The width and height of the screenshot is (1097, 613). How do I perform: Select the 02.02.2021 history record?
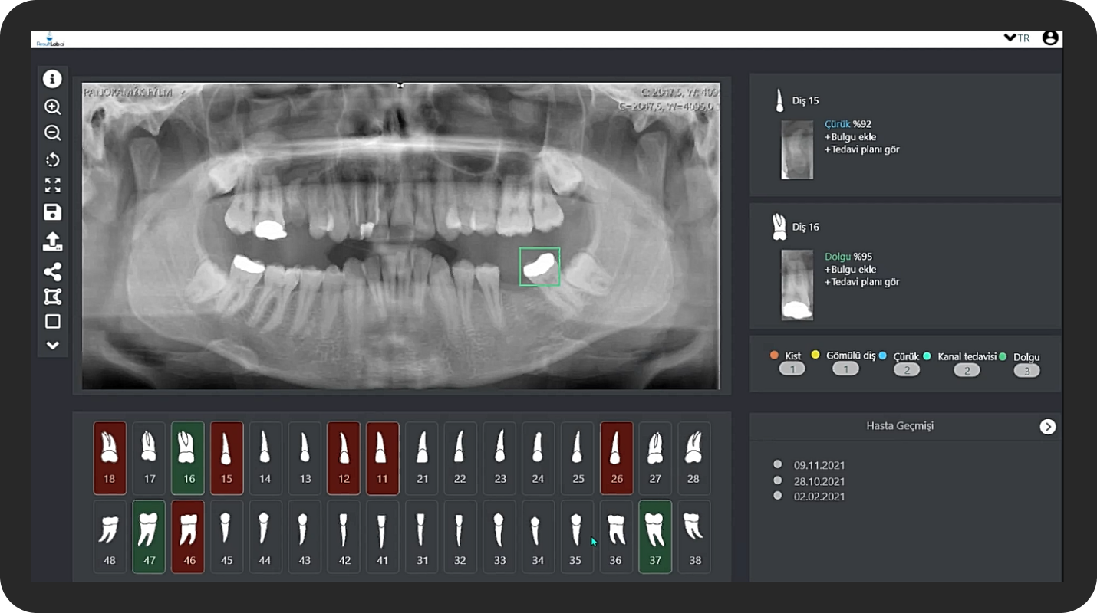tap(818, 496)
